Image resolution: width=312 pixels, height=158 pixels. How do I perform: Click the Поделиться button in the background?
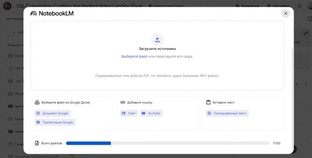[248, 6]
